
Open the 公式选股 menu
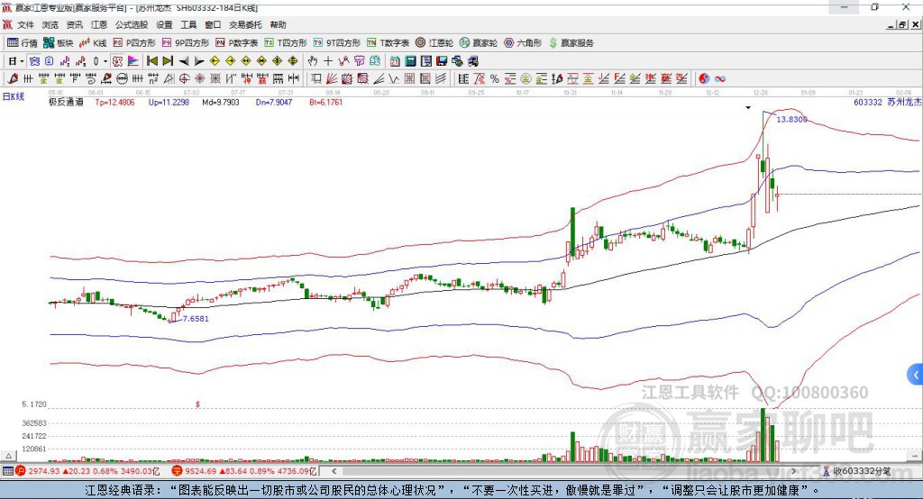(x=132, y=24)
